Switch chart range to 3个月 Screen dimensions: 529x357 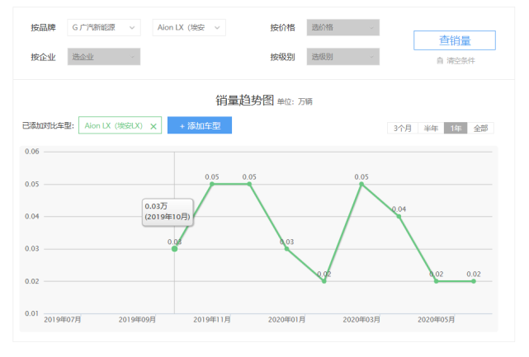pyautogui.click(x=403, y=128)
